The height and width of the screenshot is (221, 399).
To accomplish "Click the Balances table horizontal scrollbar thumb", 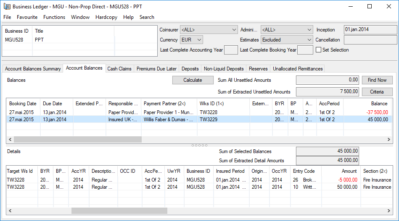I will click(78, 139).
